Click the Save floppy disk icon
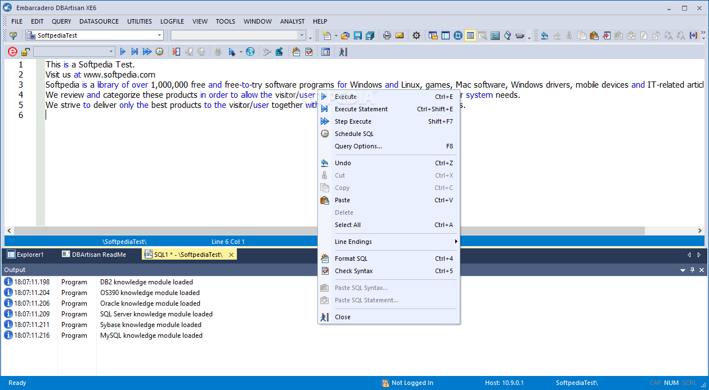709x390 pixels. tap(357, 35)
